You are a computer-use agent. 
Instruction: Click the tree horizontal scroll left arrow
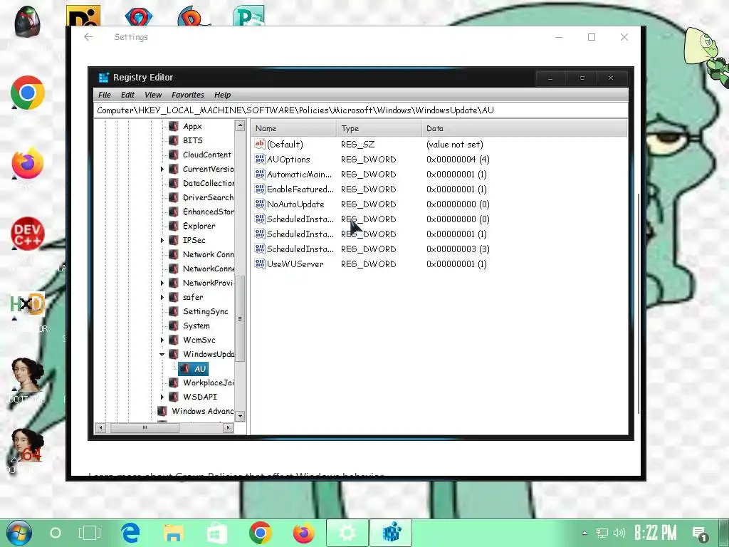coord(101,427)
